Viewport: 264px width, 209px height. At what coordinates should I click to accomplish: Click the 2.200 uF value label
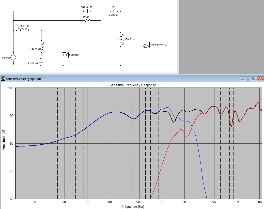point(114,15)
